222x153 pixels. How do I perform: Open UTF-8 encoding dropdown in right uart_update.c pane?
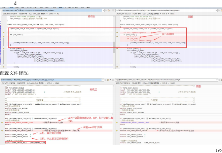pyautogui.click(x=168, y=14)
